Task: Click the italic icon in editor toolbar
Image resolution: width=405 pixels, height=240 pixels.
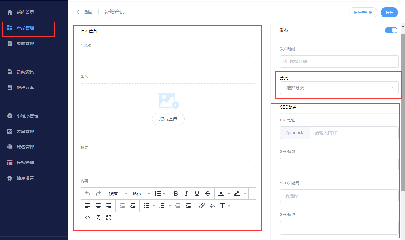Action: [x=186, y=193]
